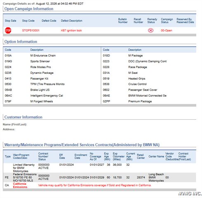This screenshot has height=198, width=202.
Task: Select Passenger Seat Cover option
Action: (143, 90)
